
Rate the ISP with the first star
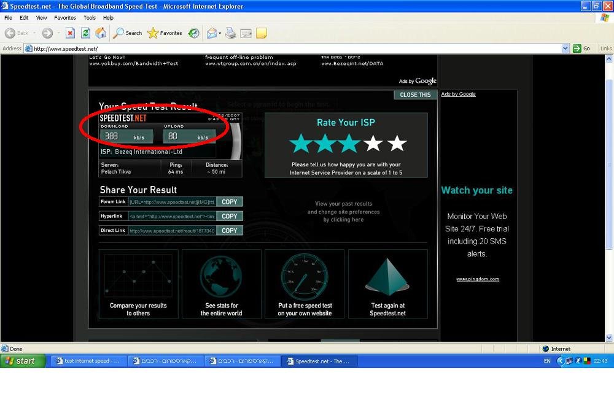pyautogui.click(x=301, y=143)
